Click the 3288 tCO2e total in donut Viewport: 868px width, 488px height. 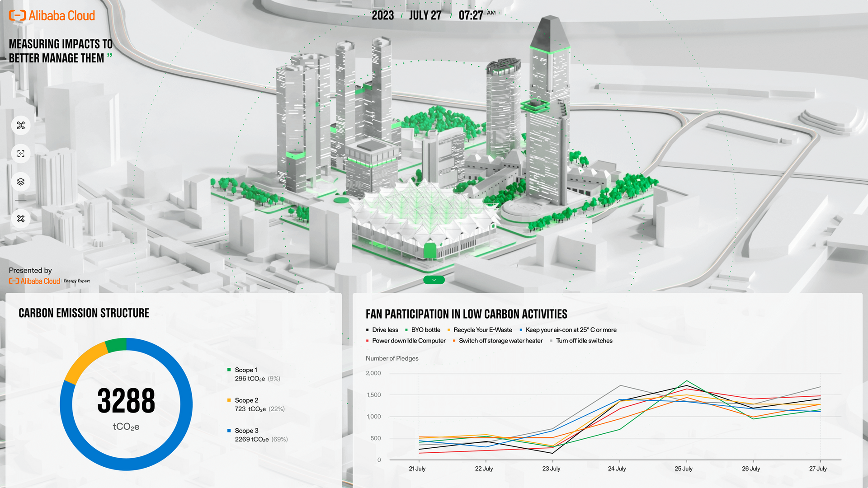coord(126,401)
